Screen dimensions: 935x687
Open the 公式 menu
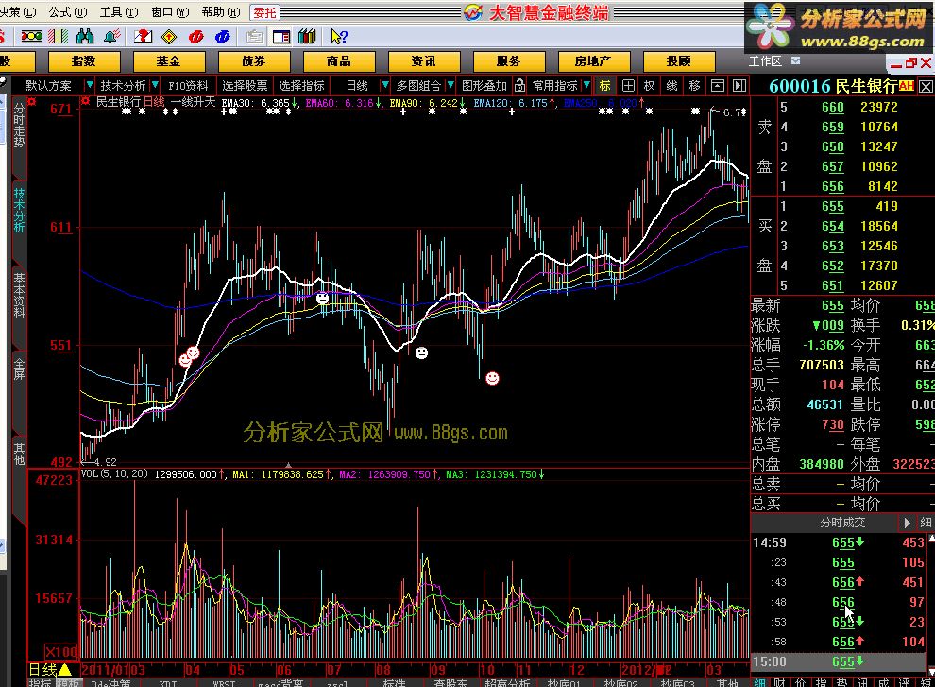(x=68, y=12)
